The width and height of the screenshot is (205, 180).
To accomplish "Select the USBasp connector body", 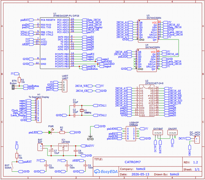I will [131, 134].
